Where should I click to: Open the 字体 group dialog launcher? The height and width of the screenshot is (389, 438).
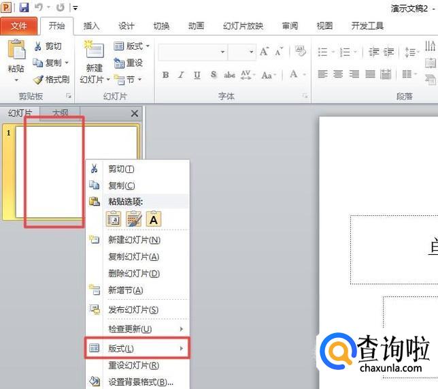pyautogui.click(x=305, y=96)
